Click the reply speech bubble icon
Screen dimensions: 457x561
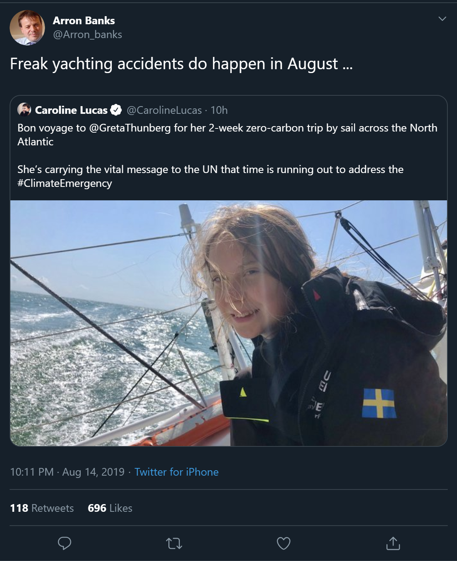pos(64,543)
